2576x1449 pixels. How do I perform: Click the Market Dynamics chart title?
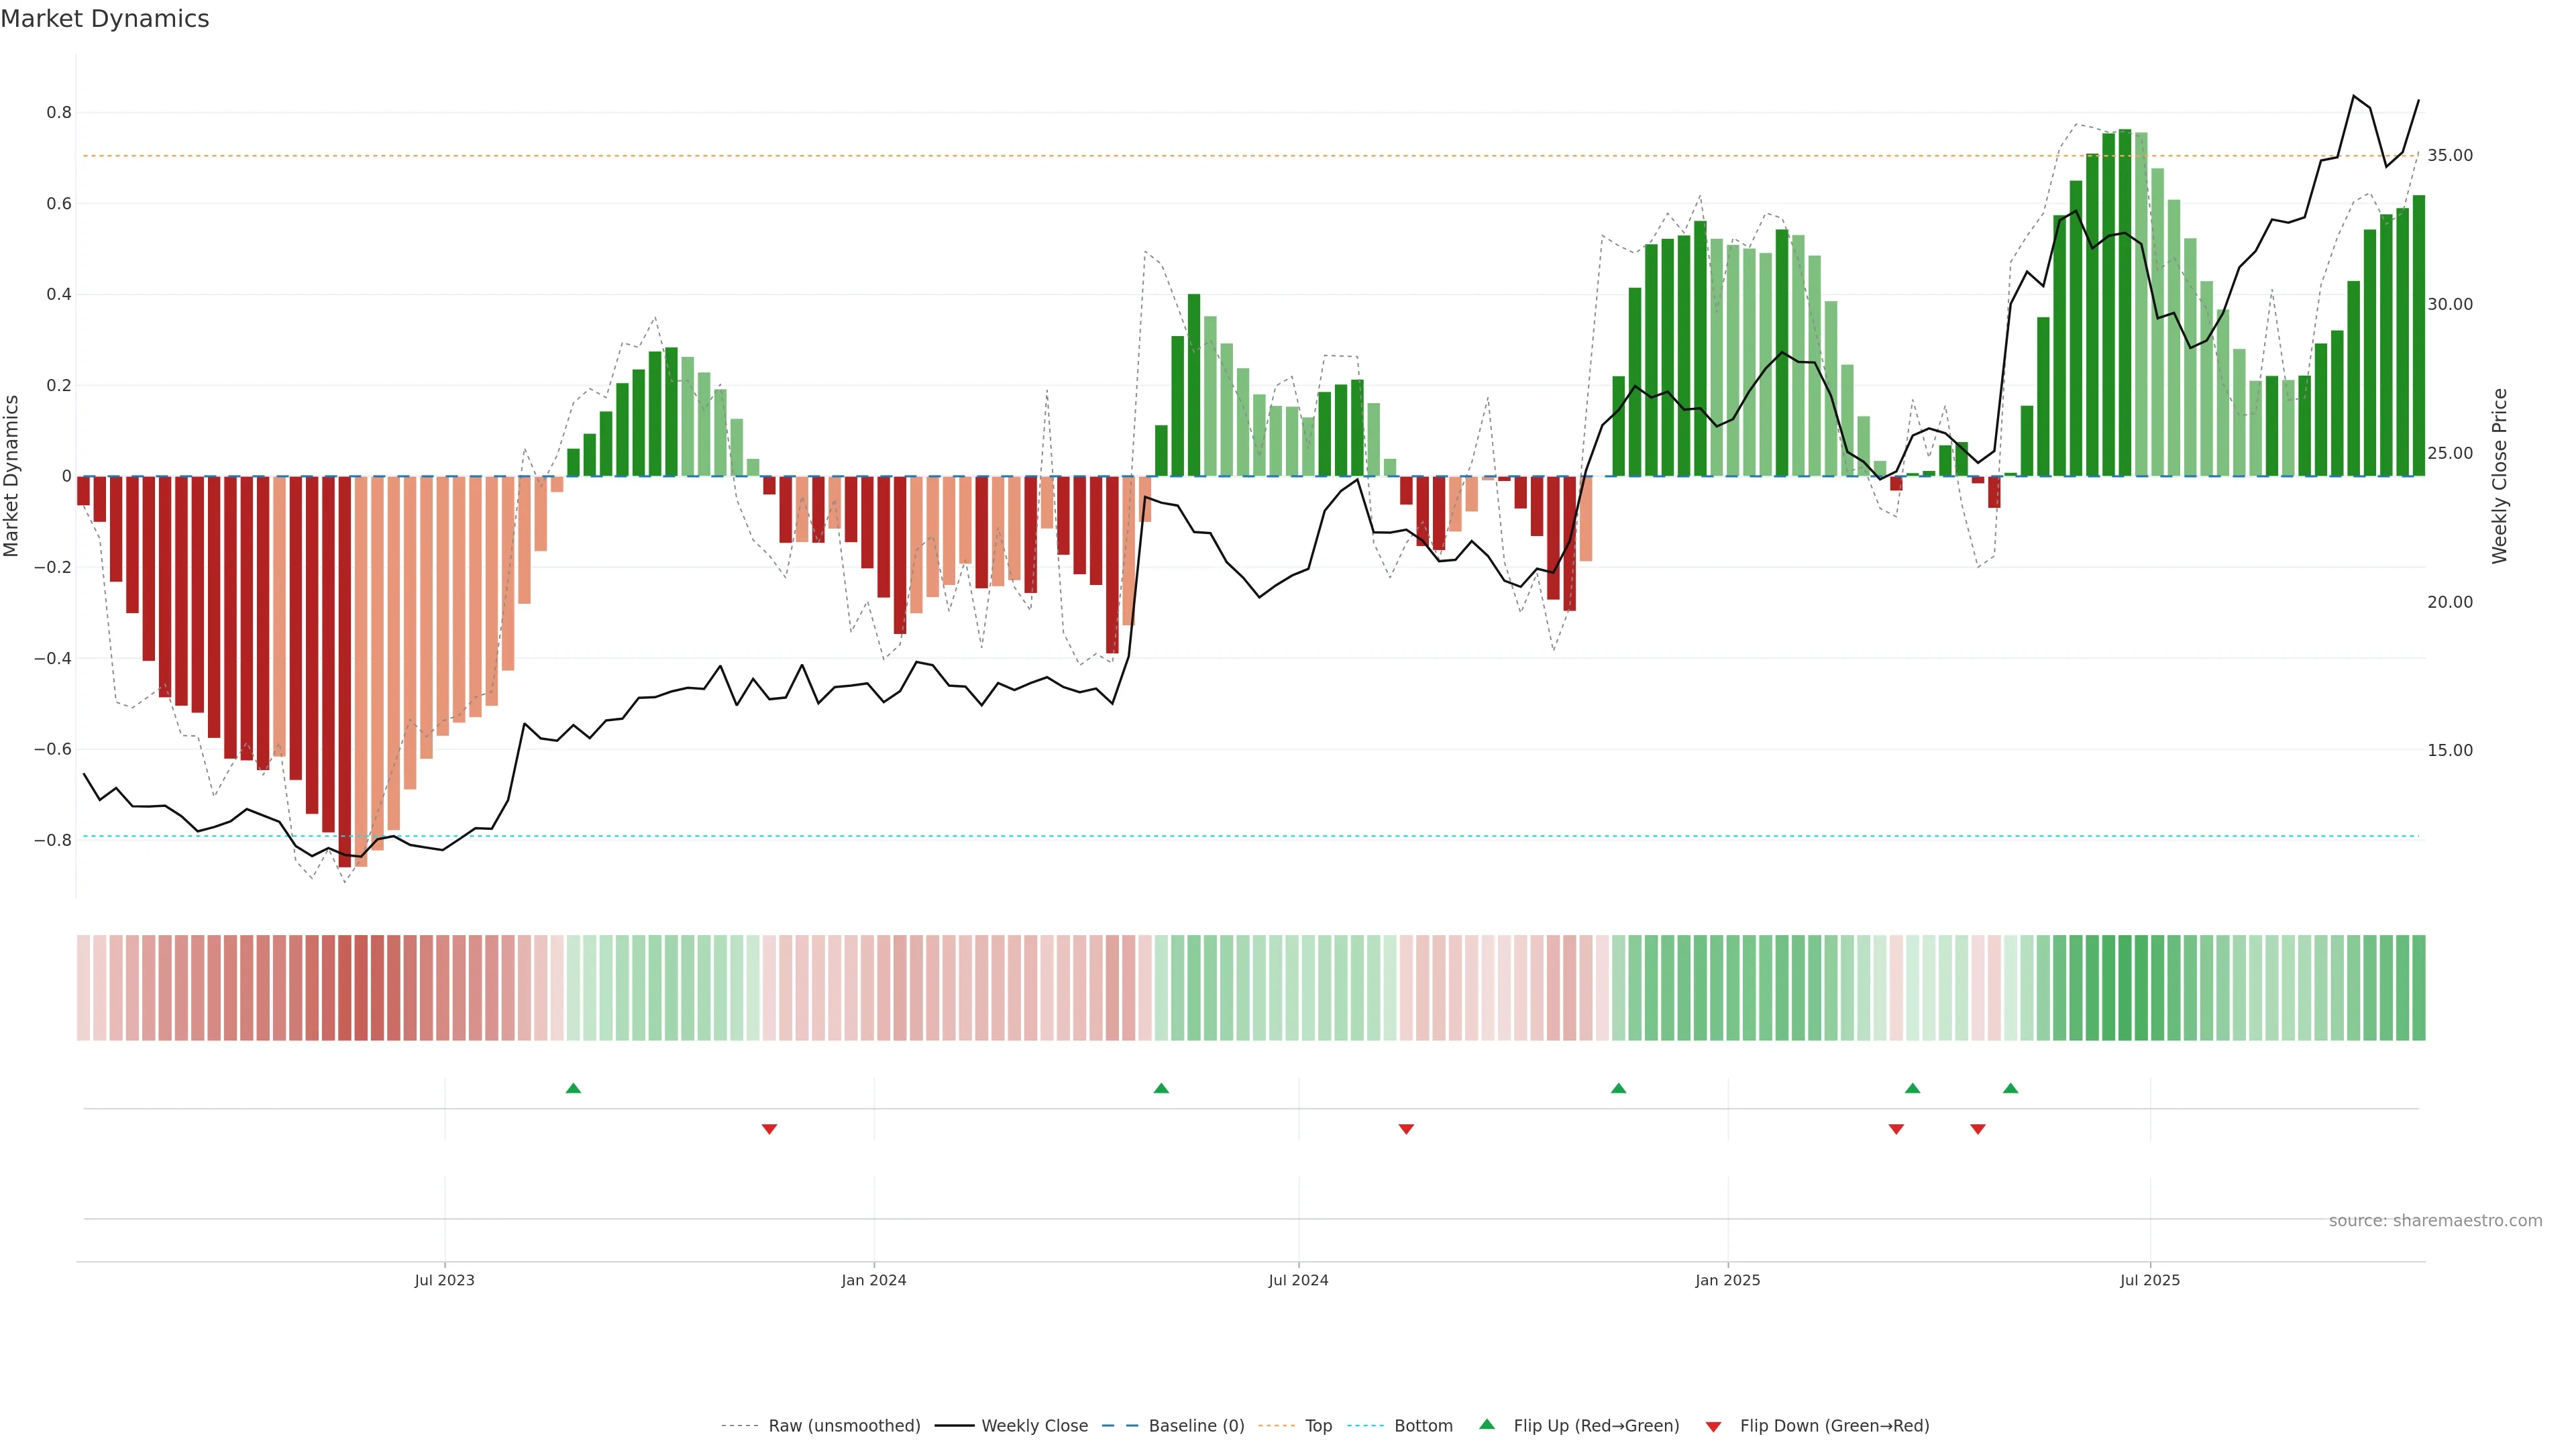105,19
